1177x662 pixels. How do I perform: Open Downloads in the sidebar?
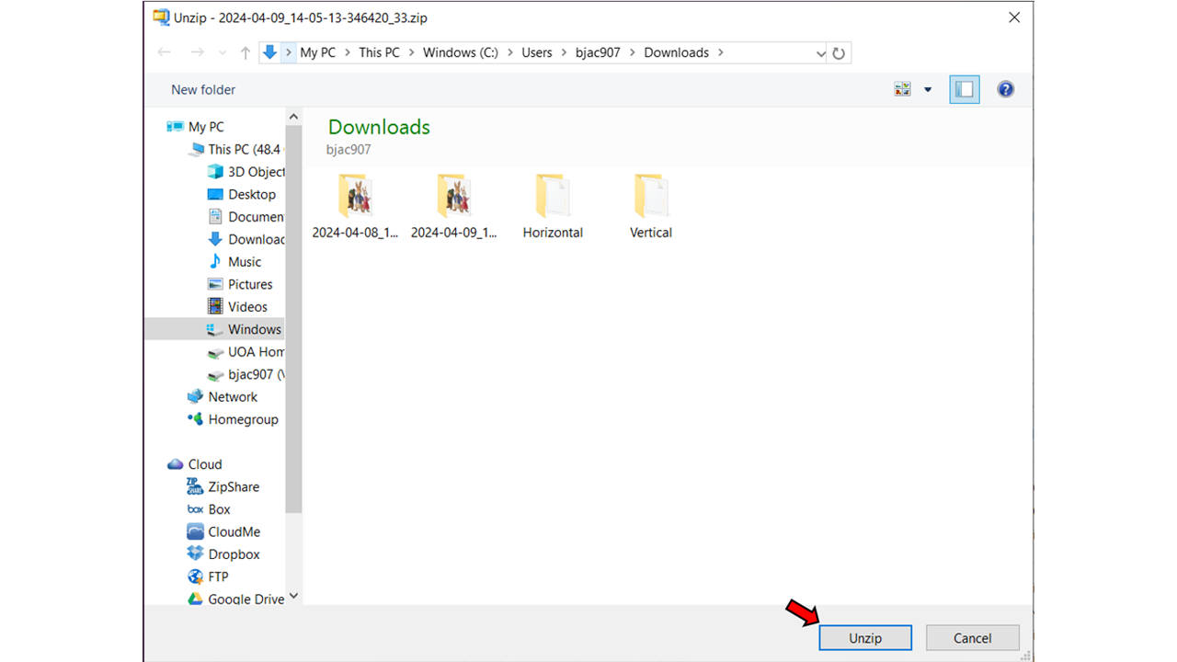click(x=246, y=239)
